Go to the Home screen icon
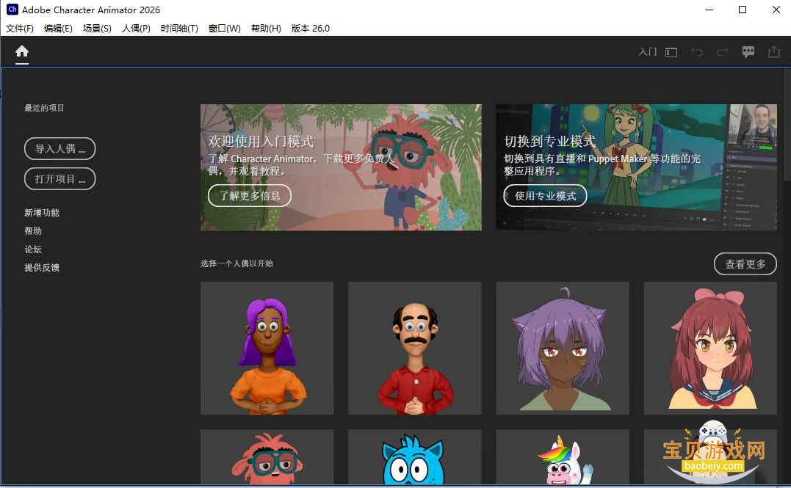 (x=22, y=51)
